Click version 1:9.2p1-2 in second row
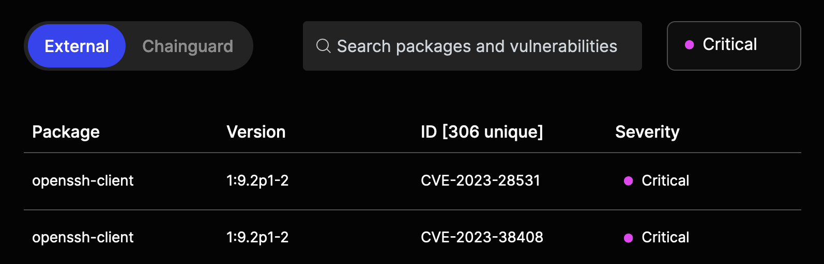Screen dimensions: 824x264 (x=257, y=237)
